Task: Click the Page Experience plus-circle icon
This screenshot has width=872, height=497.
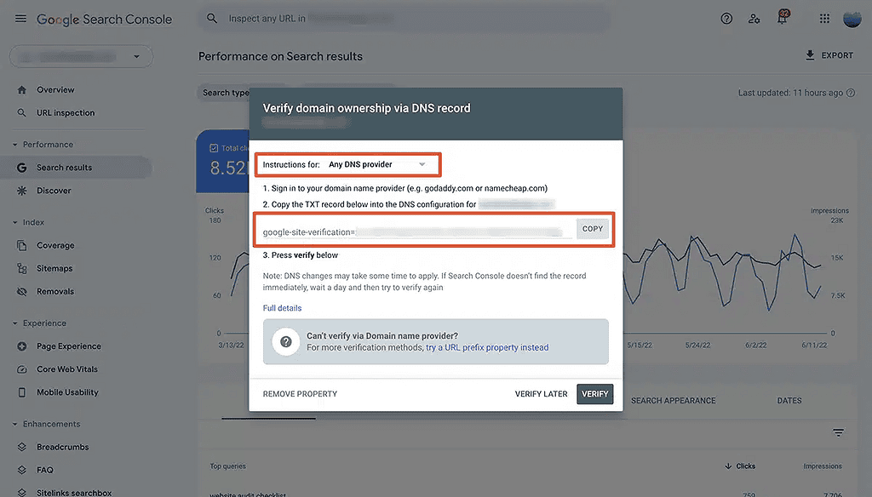Action: point(21,346)
